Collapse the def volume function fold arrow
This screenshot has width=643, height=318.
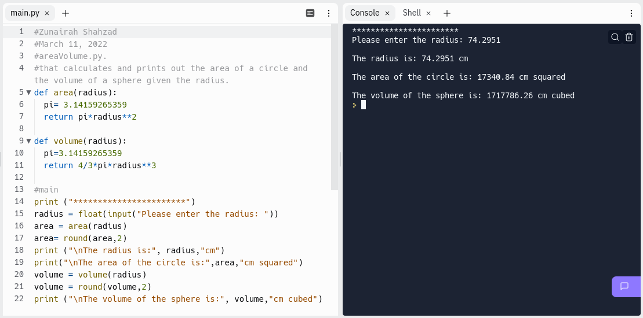[x=28, y=141]
